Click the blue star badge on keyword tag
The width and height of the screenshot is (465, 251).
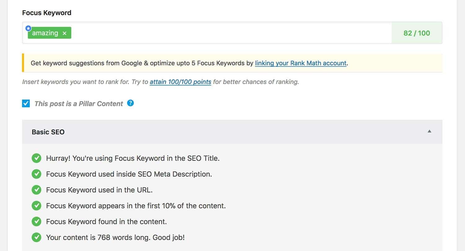click(x=28, y=28)
